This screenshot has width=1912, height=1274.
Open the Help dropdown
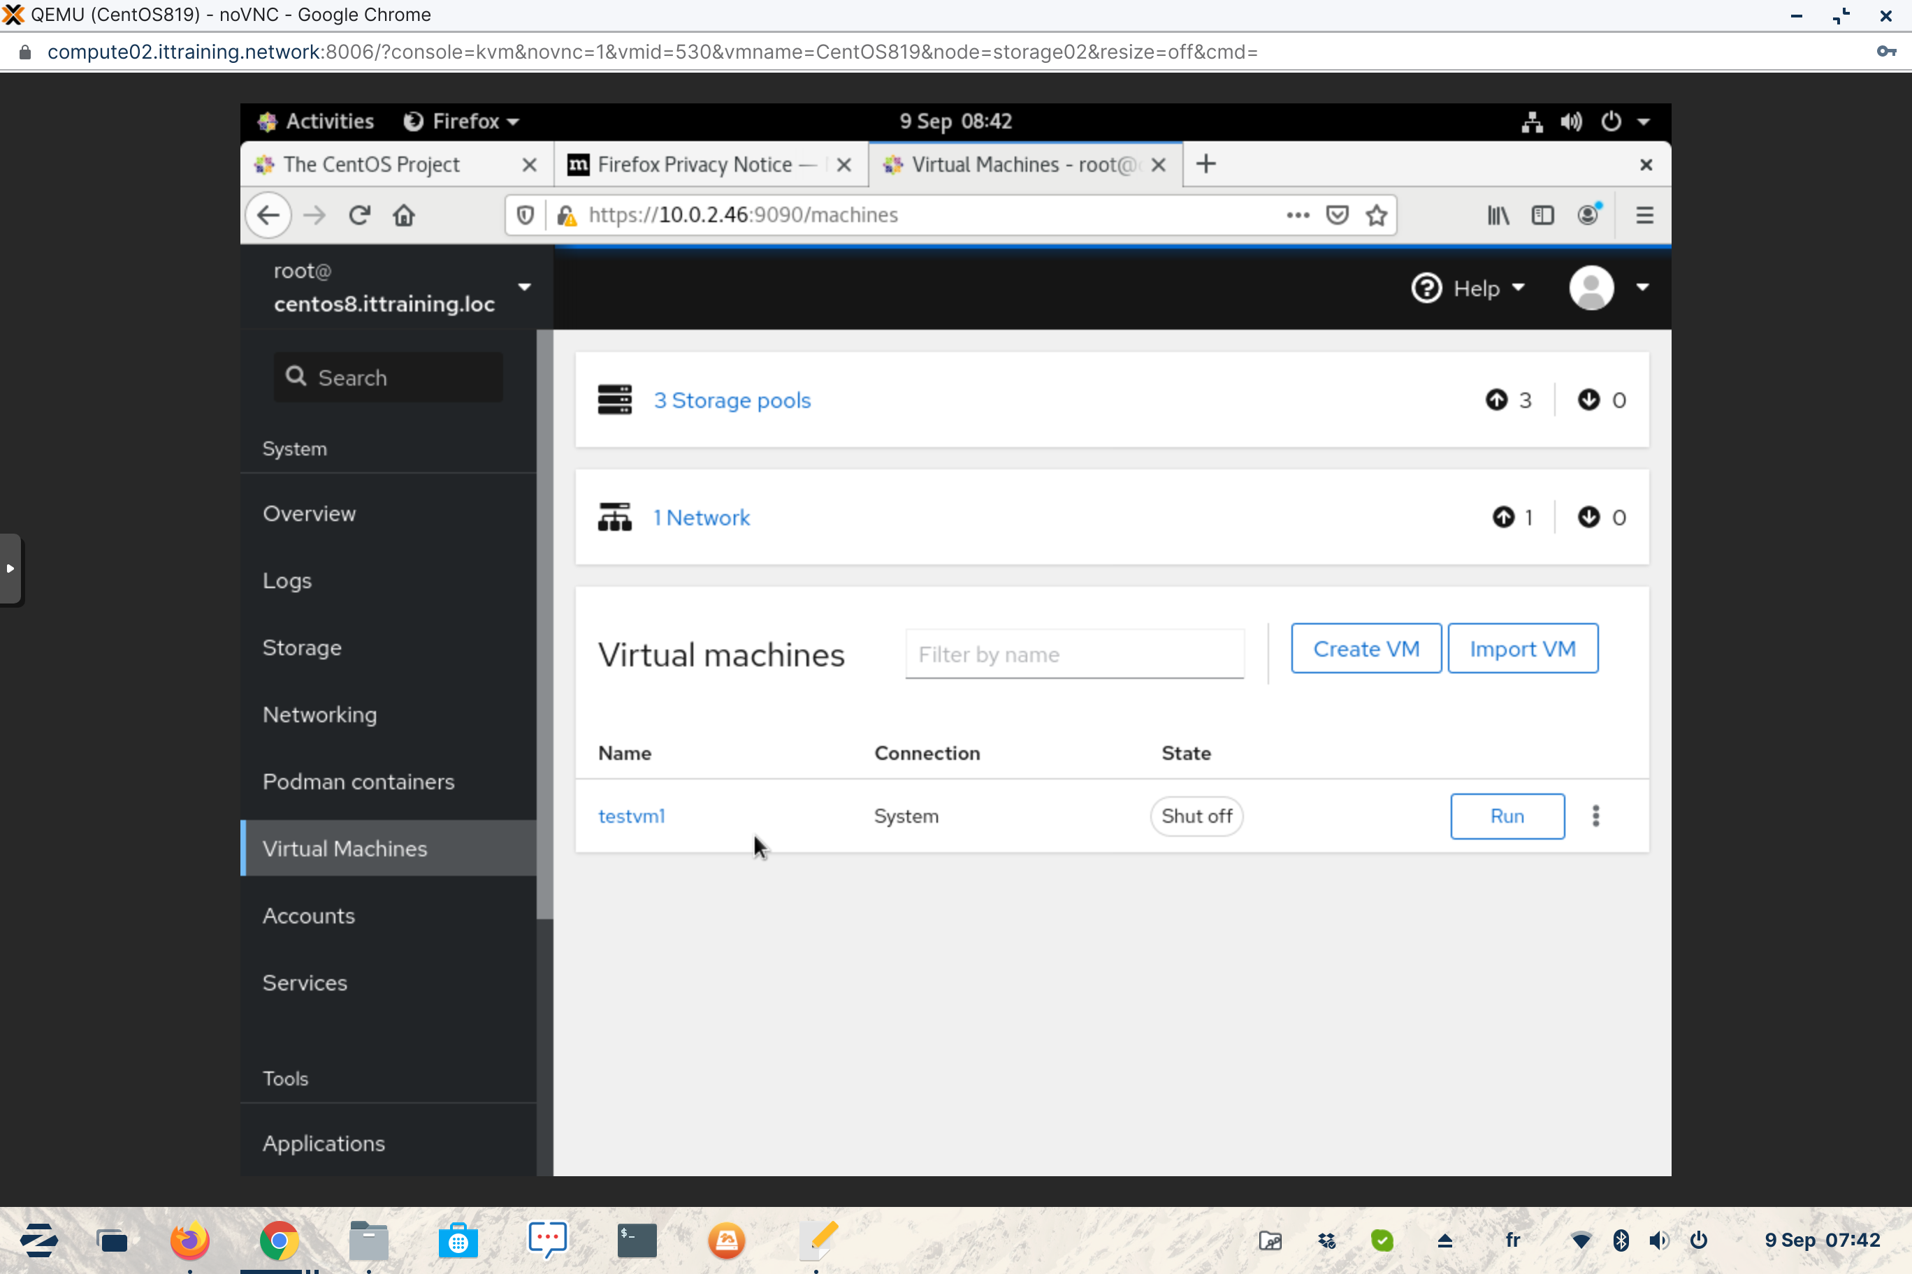[x=1468, y=288]
